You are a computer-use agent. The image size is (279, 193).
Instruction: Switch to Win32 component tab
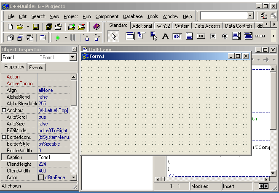(x=163, y=26)
